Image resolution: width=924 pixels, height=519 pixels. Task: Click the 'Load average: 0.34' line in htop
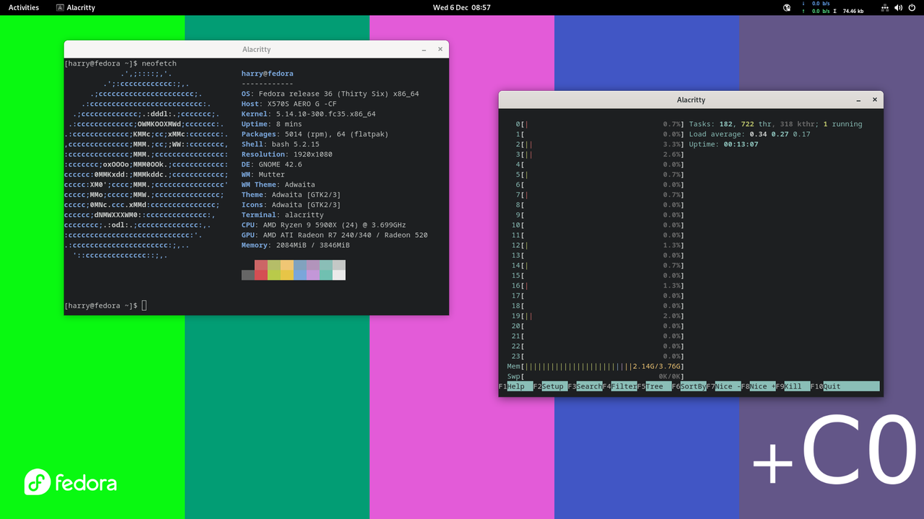[x=749, y=134]
